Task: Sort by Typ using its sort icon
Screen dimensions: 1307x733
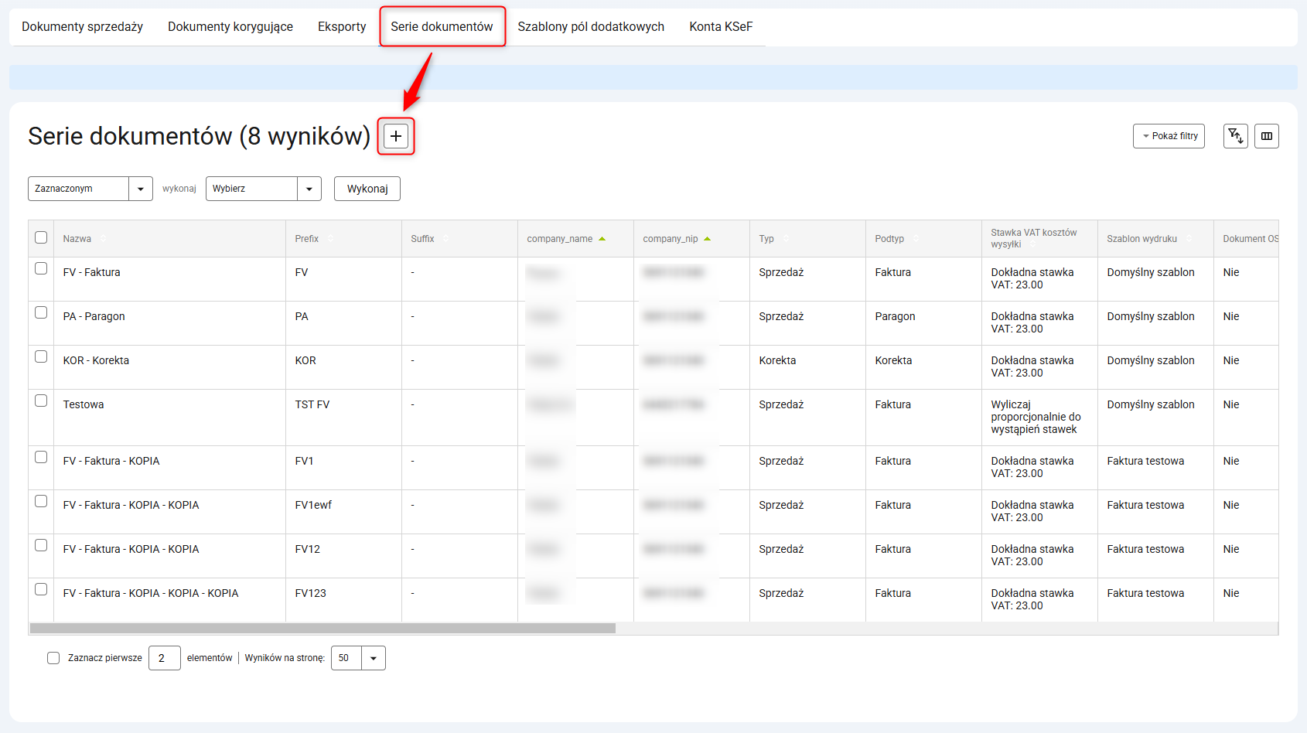Action: click(786, 239)
